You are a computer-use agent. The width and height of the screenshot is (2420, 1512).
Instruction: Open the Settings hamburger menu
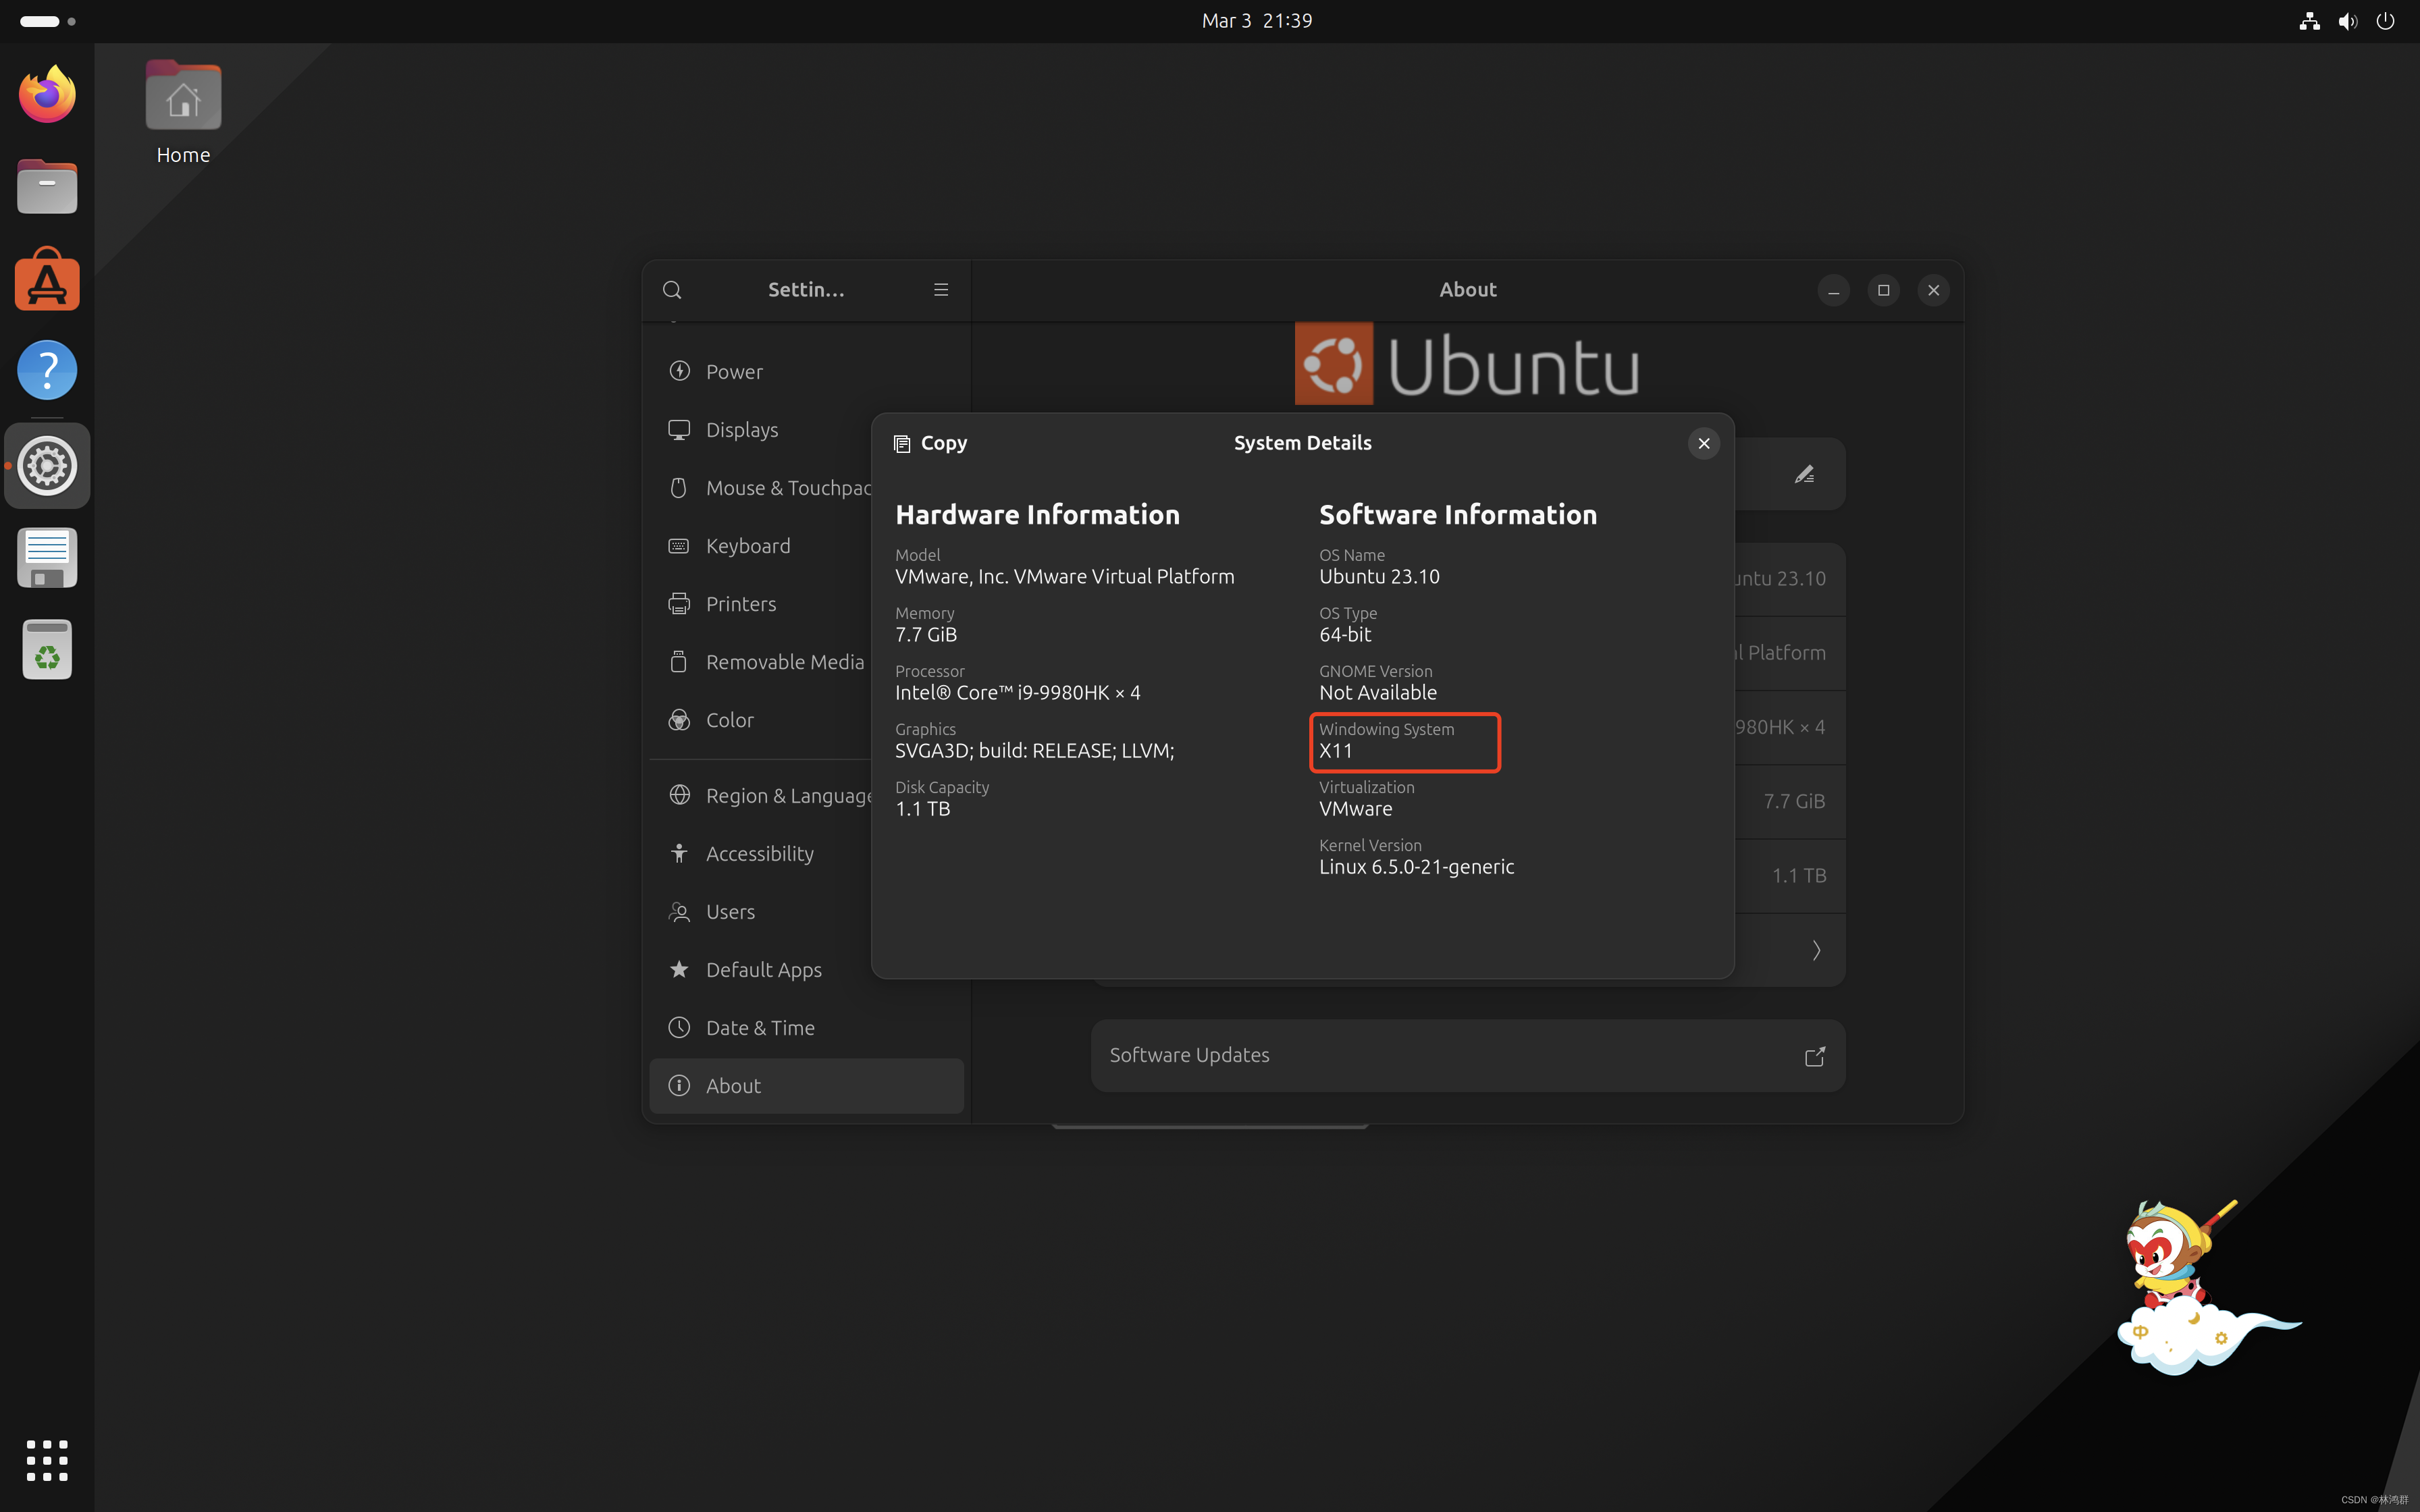(x=941, y=290)
